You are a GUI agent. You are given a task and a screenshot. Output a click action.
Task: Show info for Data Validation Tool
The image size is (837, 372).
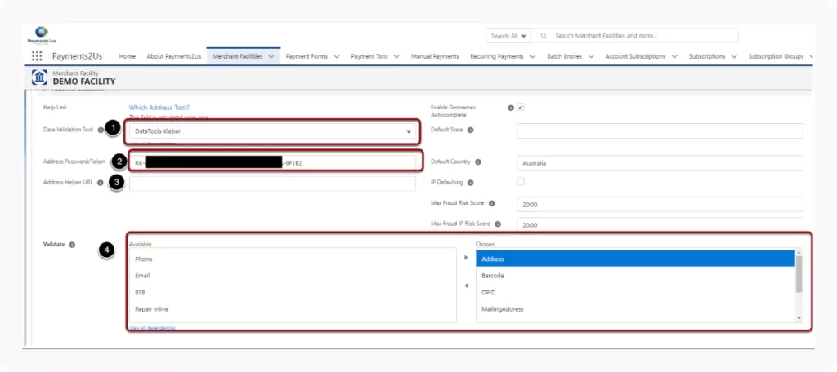(101, 130)
